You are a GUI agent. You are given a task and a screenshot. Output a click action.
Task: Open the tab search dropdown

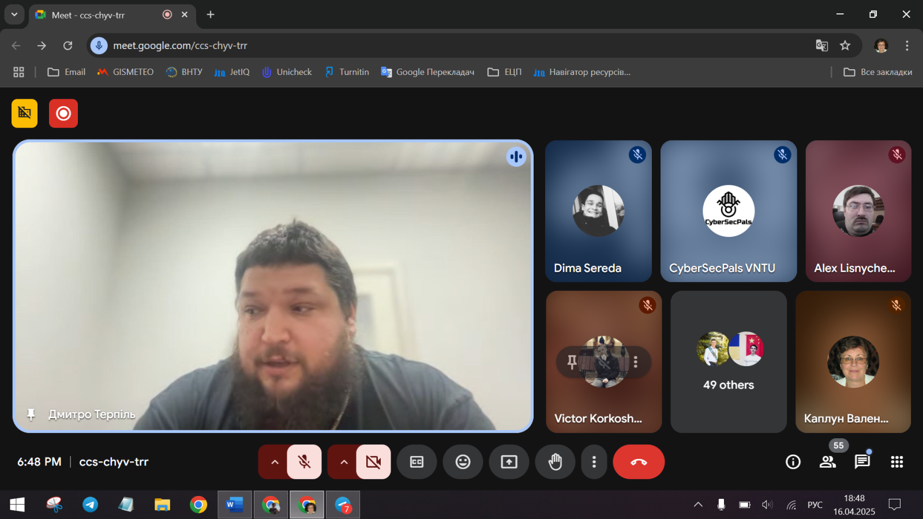pos(14,14)
